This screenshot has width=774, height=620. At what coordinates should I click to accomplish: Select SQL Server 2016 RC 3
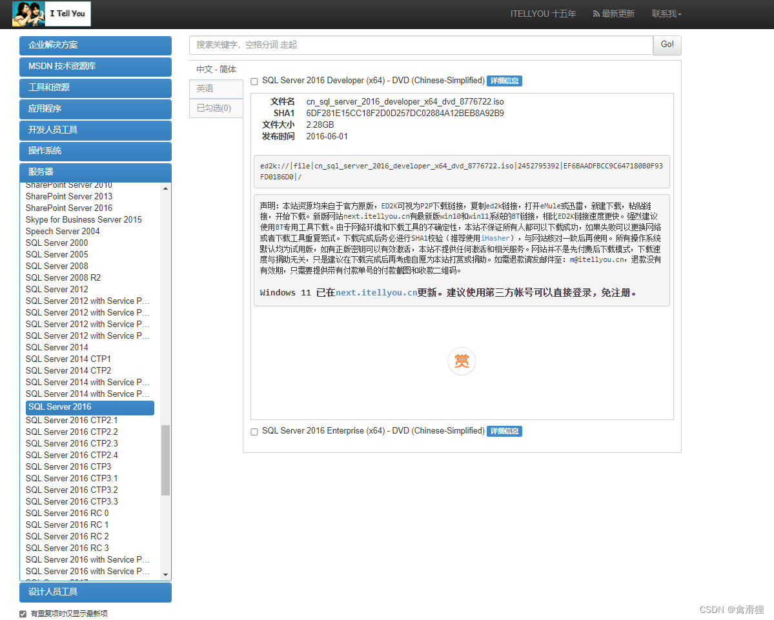click(x=67, y=548)
